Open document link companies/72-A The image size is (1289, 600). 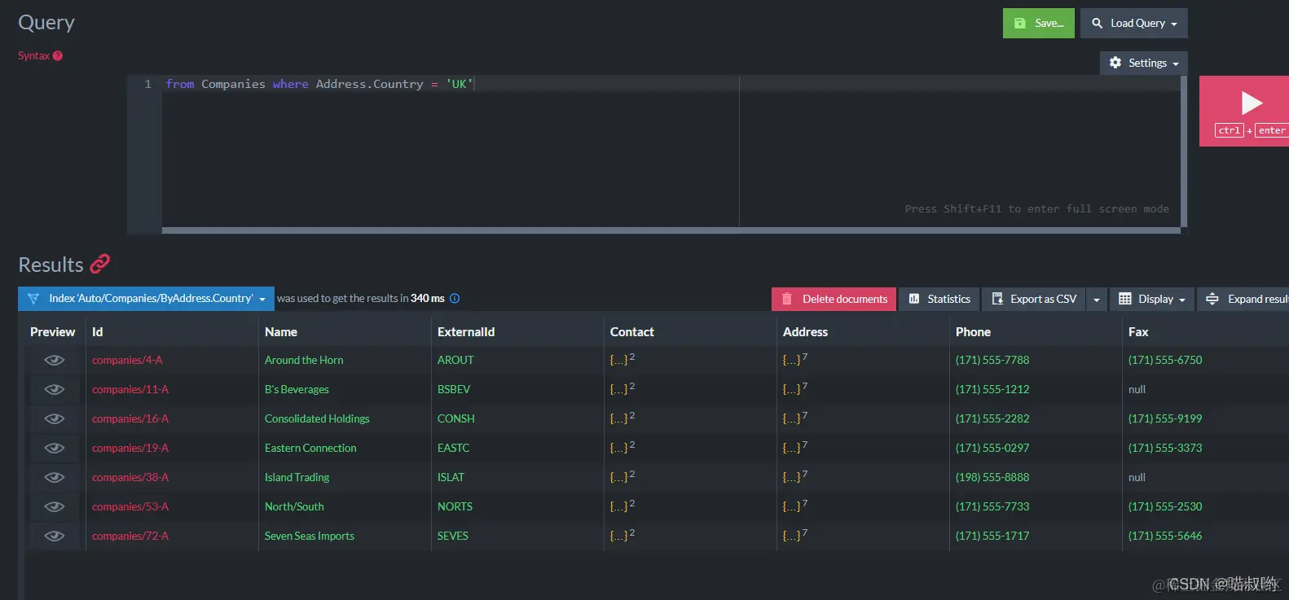[x=130, y=536]
